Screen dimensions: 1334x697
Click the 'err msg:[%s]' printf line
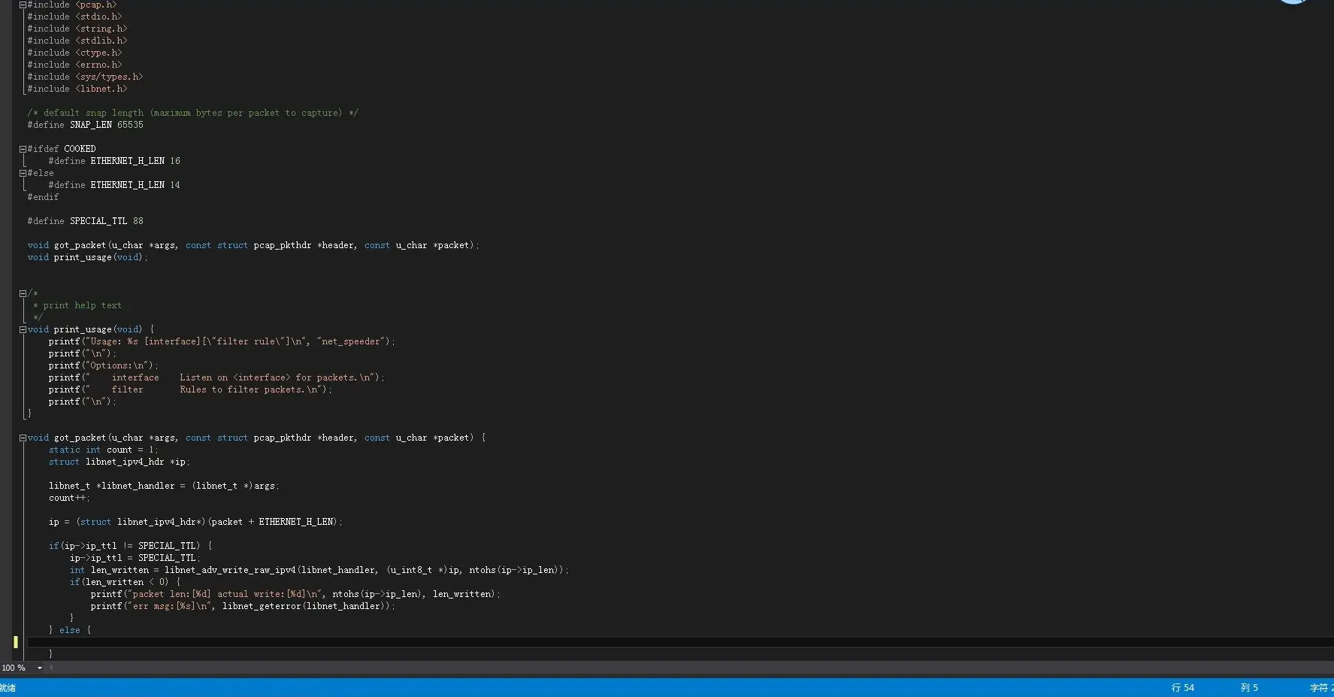tap(243, 606)
